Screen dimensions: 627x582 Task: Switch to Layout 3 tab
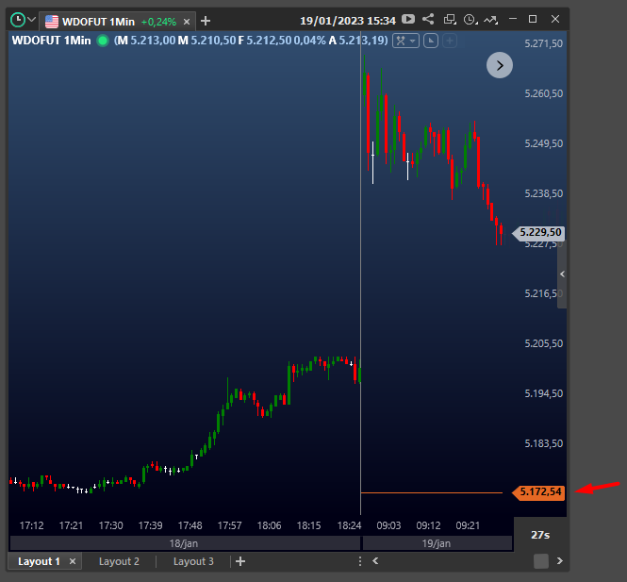[x=193, y=561]
